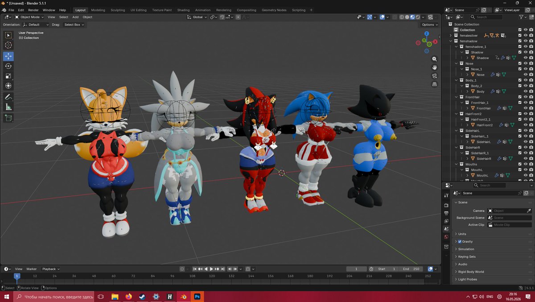
Task: Open the outliner filter funnel icon
Action: click(522, 17)
